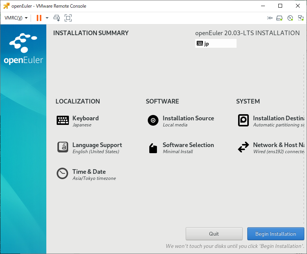
Task: Open Installation Source Local media
Action: (x=188, y=121)
